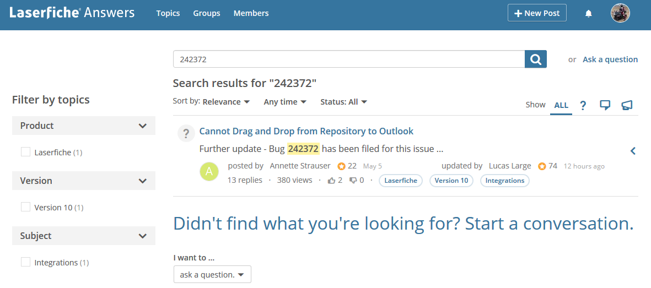Open the user profile avatar menu

(x=620, y=13)
